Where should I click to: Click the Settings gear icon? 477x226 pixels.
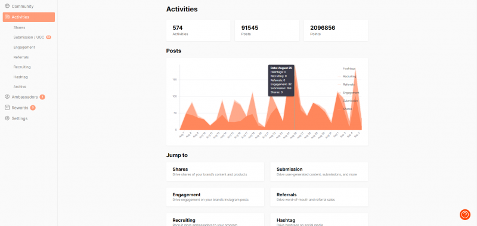pyautogui.click(x=7, y=118)
